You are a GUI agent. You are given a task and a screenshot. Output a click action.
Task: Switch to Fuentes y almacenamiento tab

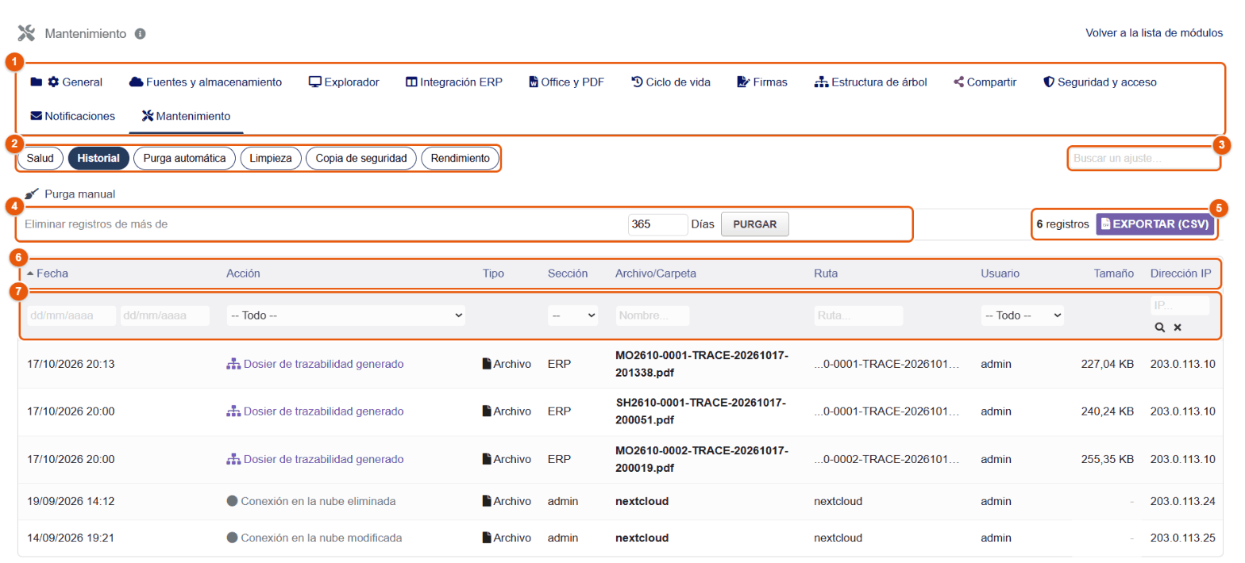tap(206, 82)
